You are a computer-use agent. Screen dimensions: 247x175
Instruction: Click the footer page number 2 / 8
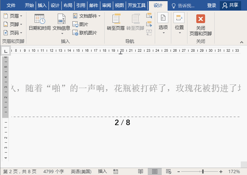point(122,123)
